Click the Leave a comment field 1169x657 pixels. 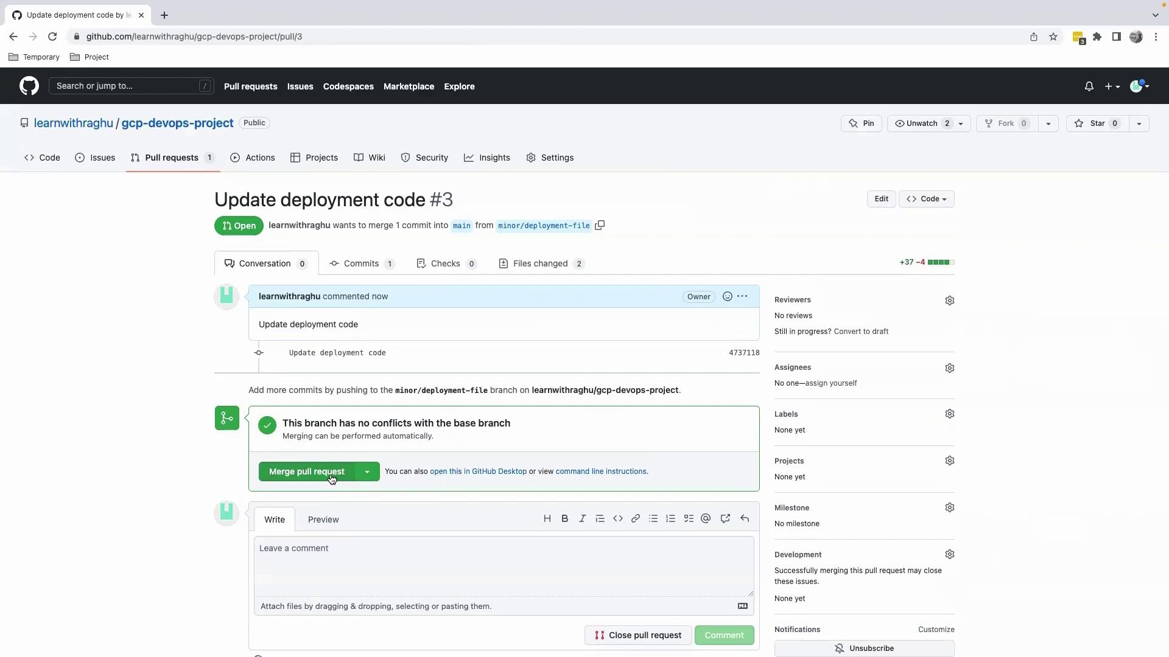click(x=504, y=566)
